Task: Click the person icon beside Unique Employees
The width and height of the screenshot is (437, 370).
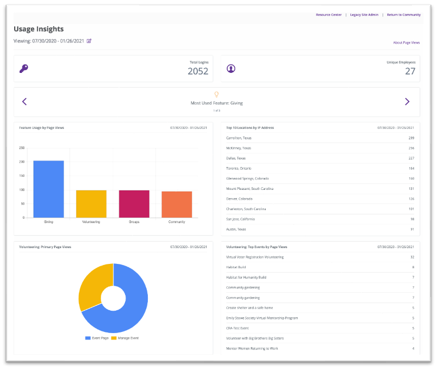Action: click(231, 67)
